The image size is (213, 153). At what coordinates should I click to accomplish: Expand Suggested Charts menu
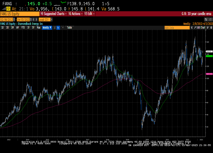(54, 14)
